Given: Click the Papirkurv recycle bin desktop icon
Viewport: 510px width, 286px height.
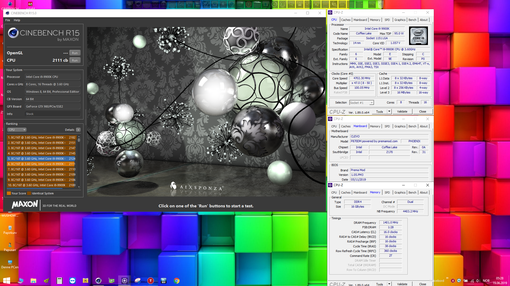Looking at the screenshot, I should pos(10,228).
